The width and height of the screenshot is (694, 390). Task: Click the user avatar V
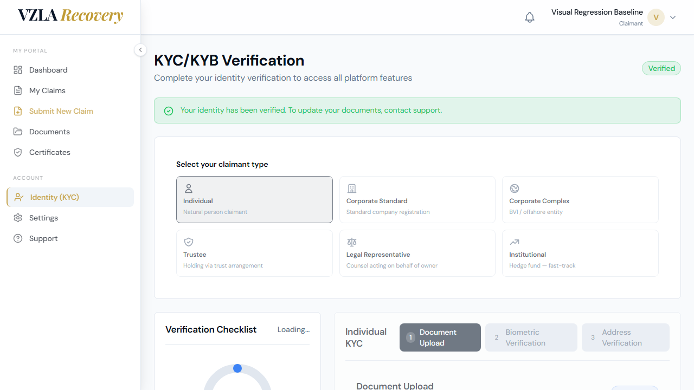(x=656, y=17)
